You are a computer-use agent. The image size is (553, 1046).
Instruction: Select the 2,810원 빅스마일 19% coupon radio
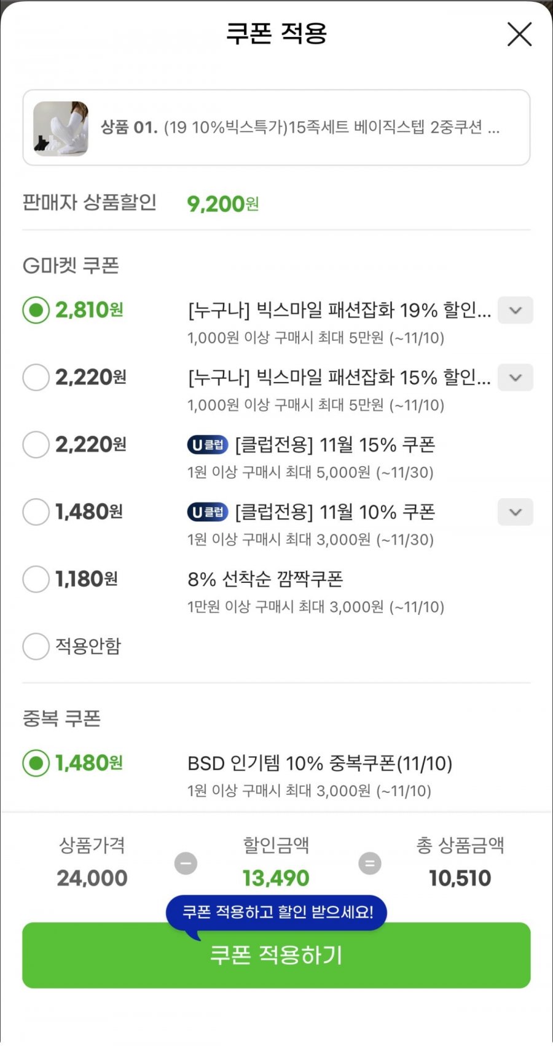36,310
